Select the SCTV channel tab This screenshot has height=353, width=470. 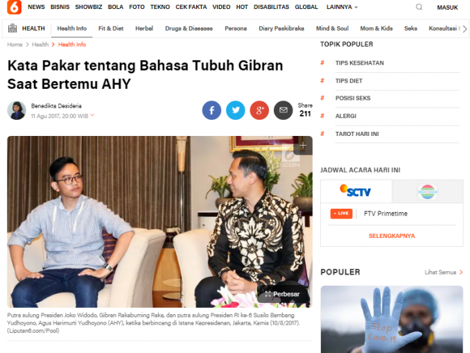(356, 191)
